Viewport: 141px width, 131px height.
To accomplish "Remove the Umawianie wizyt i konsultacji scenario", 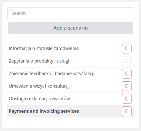I will pos(127,86).
